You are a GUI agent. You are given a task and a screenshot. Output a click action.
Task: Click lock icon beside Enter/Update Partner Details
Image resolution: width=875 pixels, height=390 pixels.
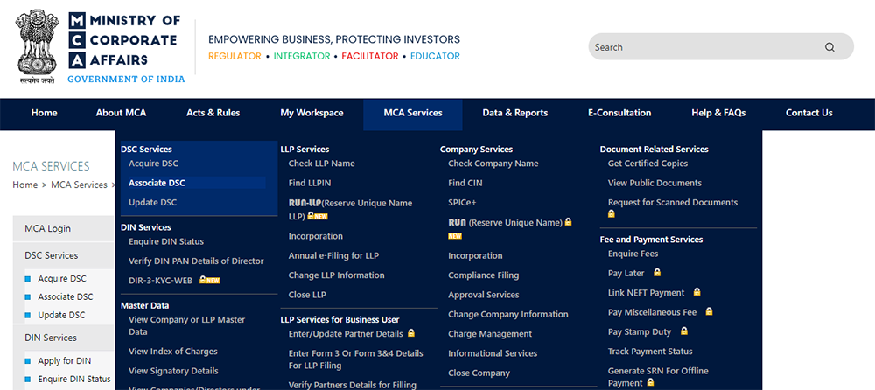411,334
